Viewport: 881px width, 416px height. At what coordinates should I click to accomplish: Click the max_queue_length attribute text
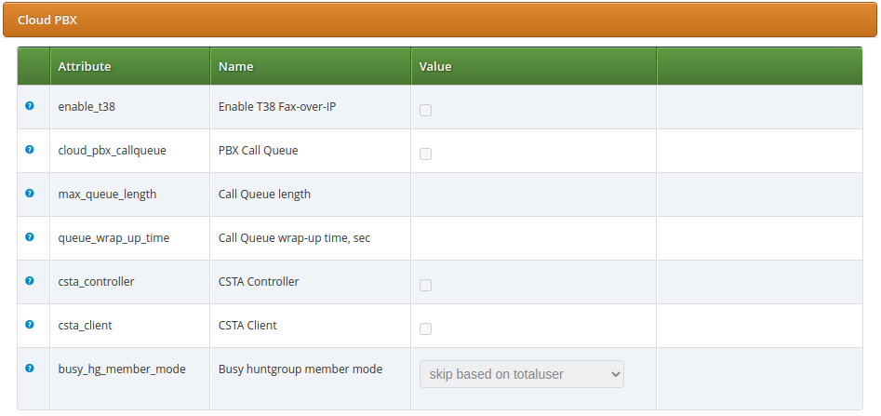[107, 195]
